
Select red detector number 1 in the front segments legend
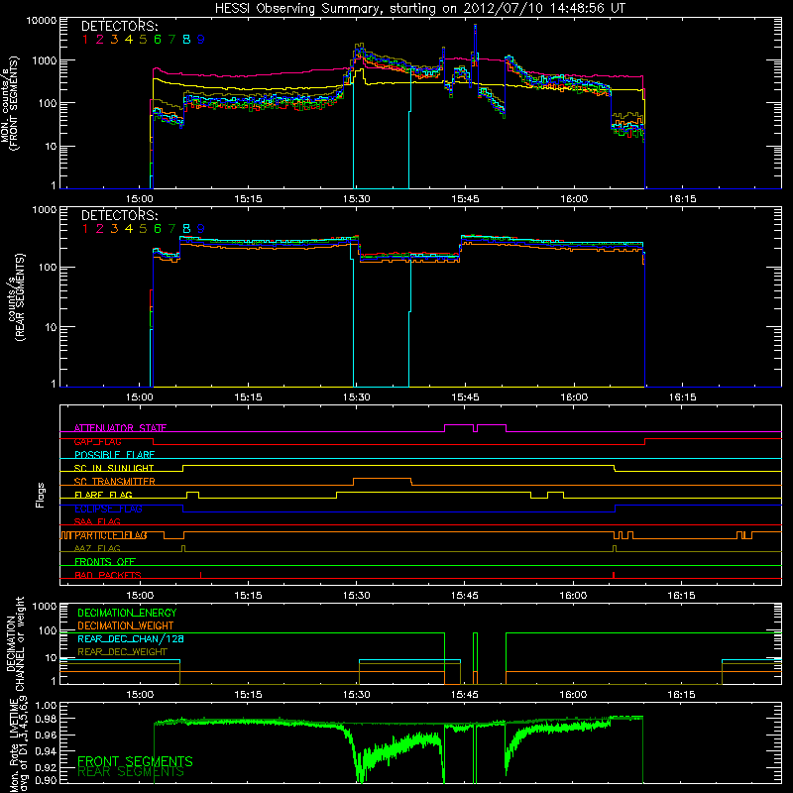coord(85,40)
